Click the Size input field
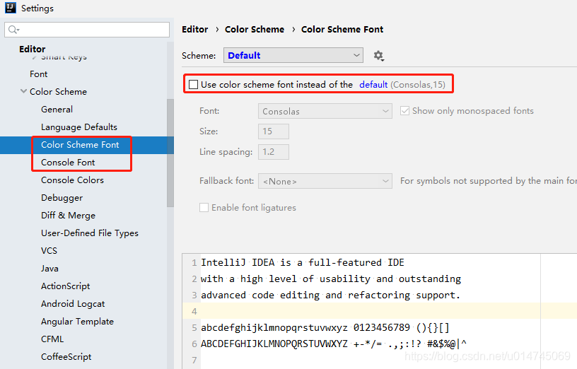577x369 pixels. click(x=274, y=131)
